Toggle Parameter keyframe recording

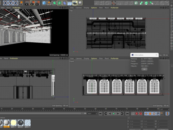coord(158,113)
